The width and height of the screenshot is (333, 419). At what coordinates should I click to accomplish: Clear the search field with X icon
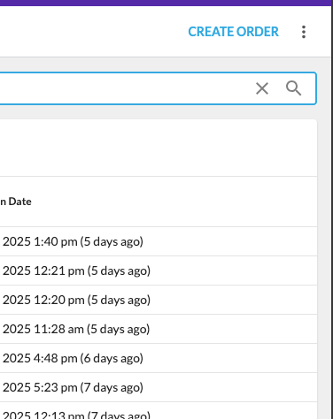[262, 88]
